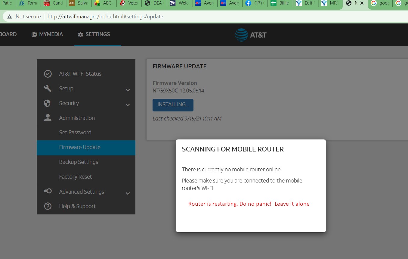
Task: Click the FIRMWARE UPDATE panel heading
Action: (180, 67)
